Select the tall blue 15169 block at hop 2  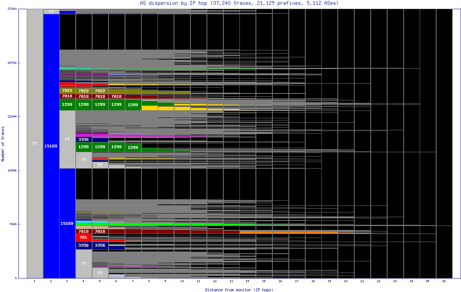coord(51,146)
